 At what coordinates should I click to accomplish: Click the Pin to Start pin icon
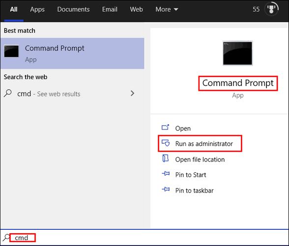(x=166, y=173)
